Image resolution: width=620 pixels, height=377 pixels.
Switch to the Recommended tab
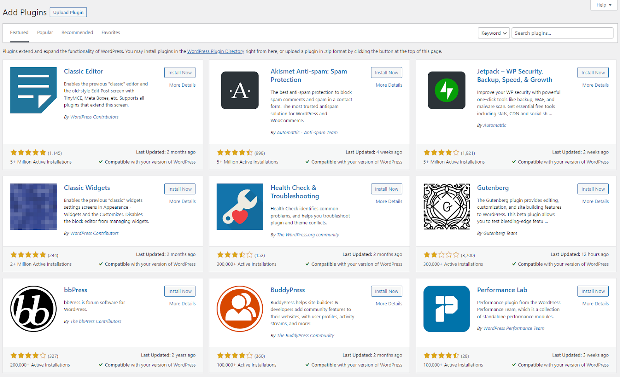click(x=77, y=32)
